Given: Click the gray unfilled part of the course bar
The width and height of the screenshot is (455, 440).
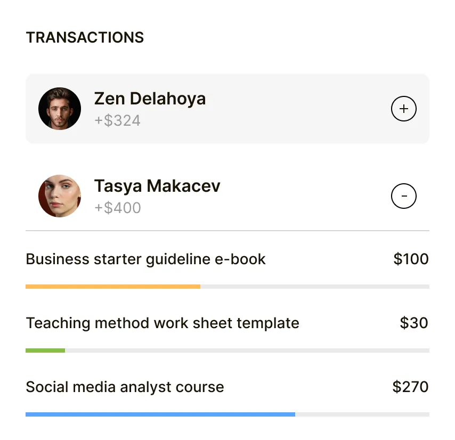Looking at the screenshot, I should [362, 414].
